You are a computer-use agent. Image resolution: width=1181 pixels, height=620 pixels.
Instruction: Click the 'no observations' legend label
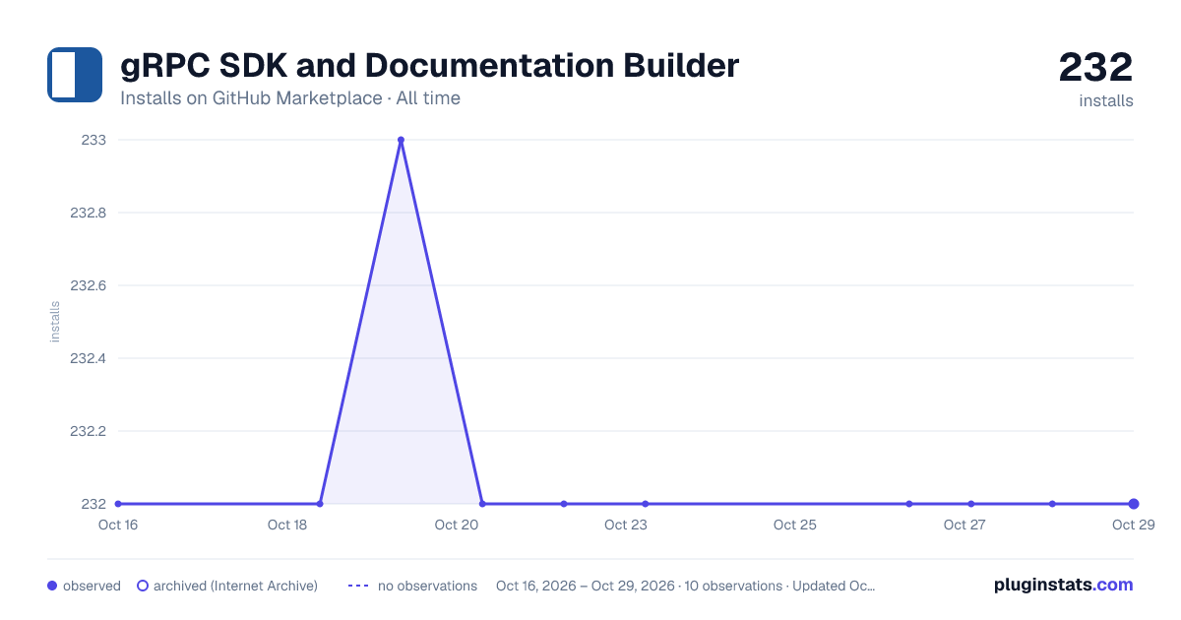pyautogui.click(x=427, y=586)
